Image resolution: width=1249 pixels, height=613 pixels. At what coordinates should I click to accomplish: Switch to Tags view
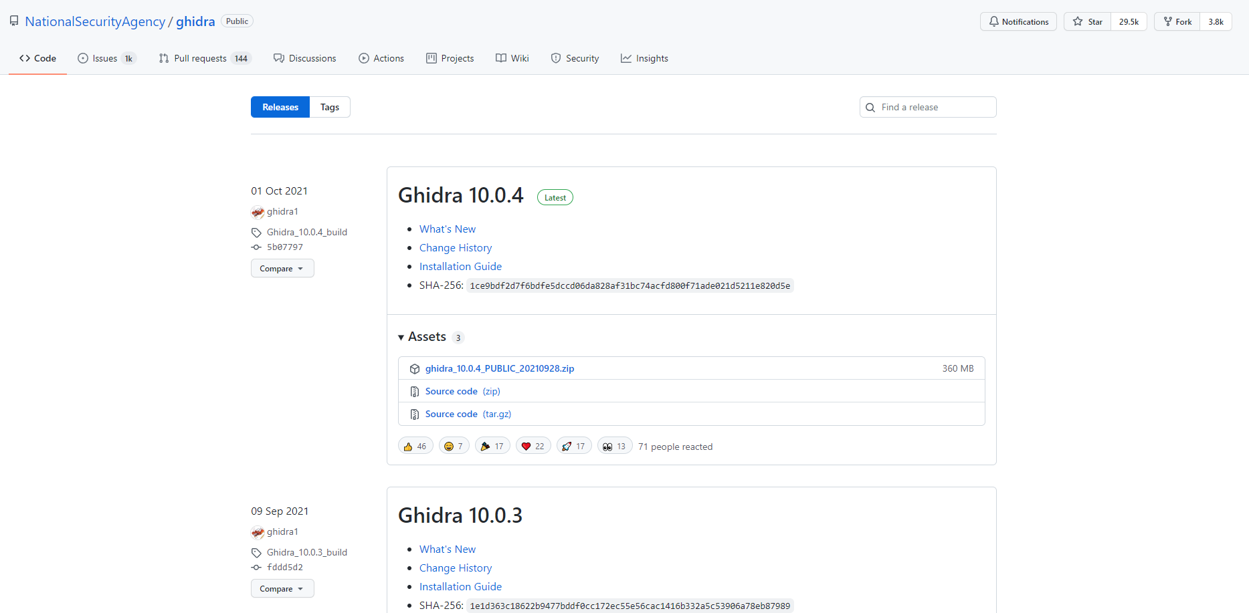[x=330, y=107]
